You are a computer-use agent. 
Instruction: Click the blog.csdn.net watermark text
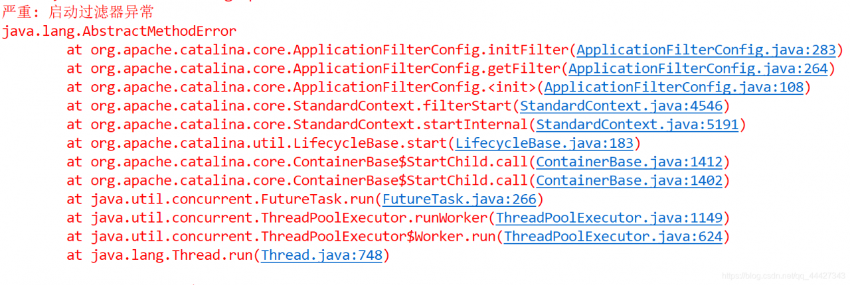pyautogui.click(x=783, y=275)
